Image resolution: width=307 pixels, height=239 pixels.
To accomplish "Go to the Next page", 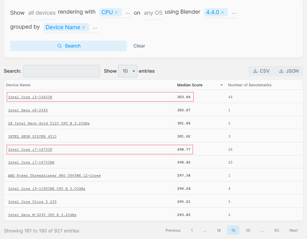I will (x=294, y=230).
